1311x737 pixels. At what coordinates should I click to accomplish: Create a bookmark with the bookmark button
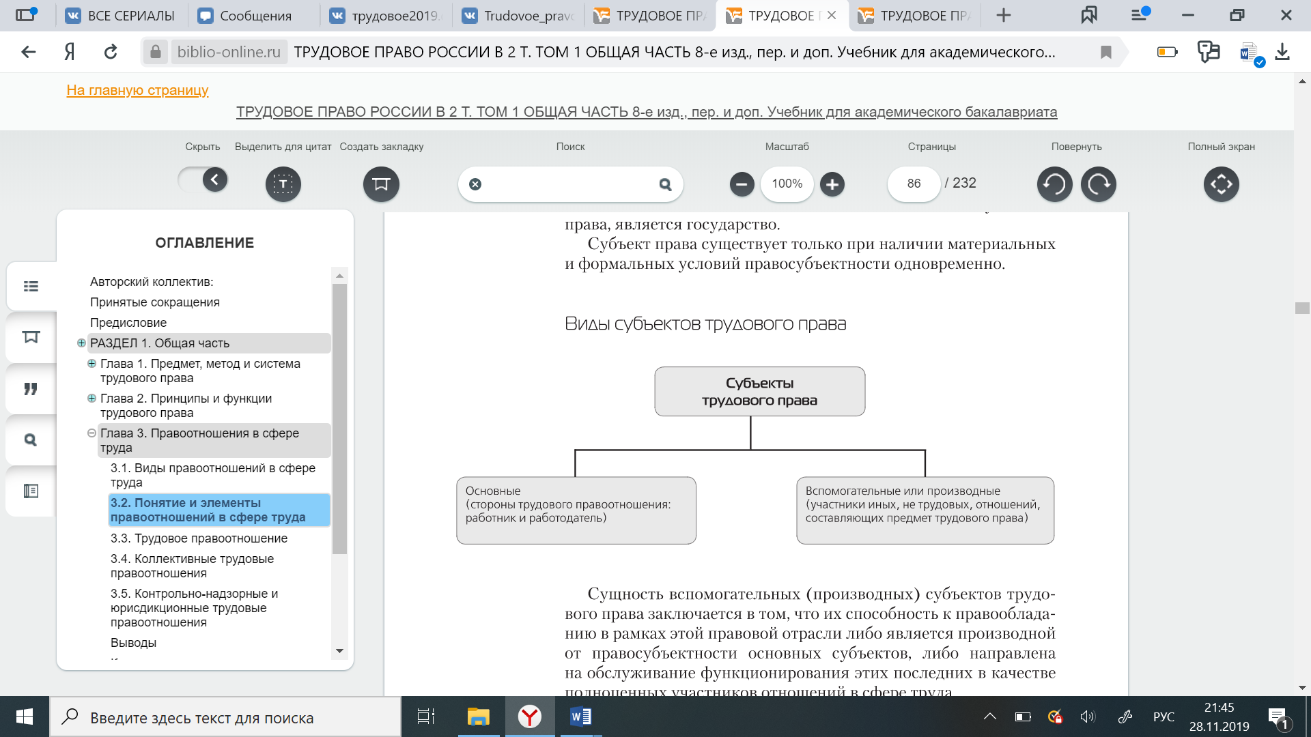[381, 184]
